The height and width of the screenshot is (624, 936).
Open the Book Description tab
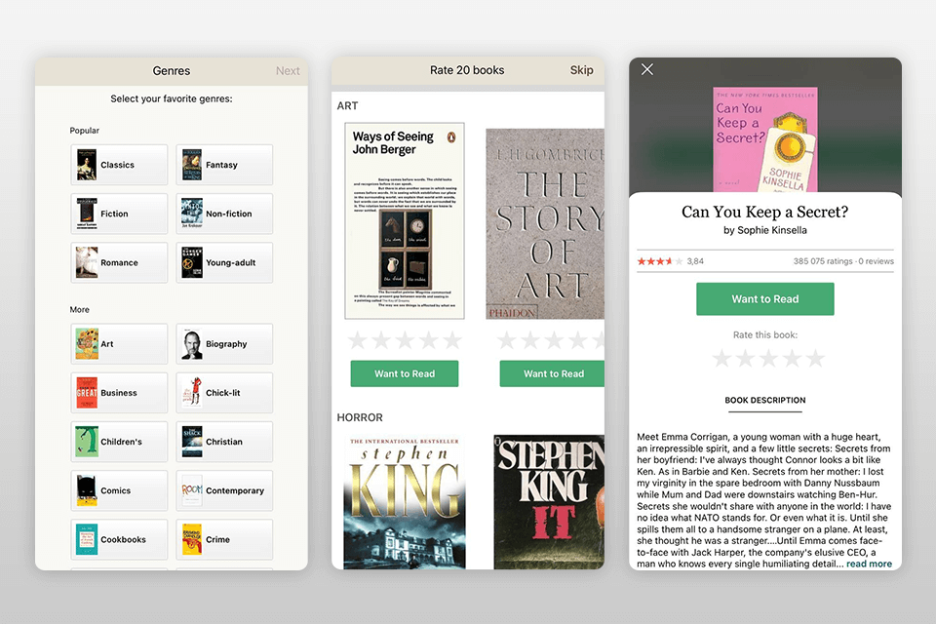764,401
